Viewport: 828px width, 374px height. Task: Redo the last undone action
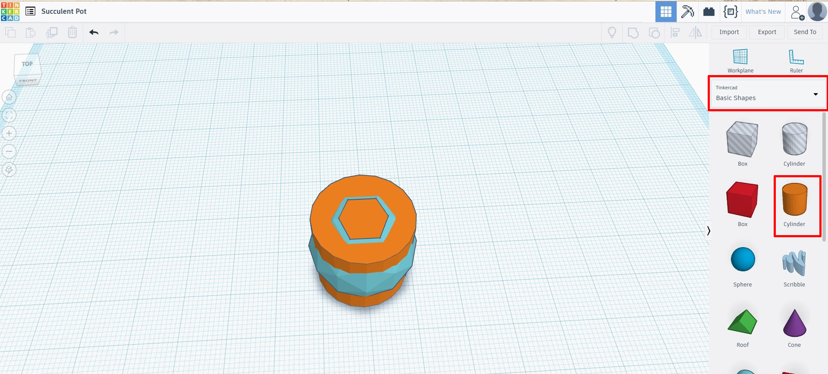point(114,32)
